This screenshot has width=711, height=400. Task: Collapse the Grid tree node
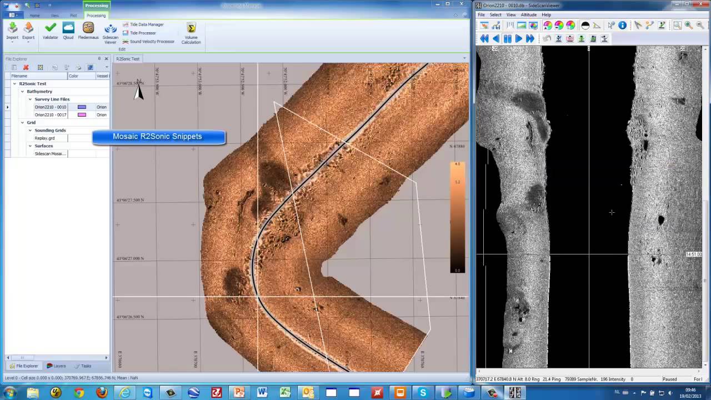click(22, 123)
